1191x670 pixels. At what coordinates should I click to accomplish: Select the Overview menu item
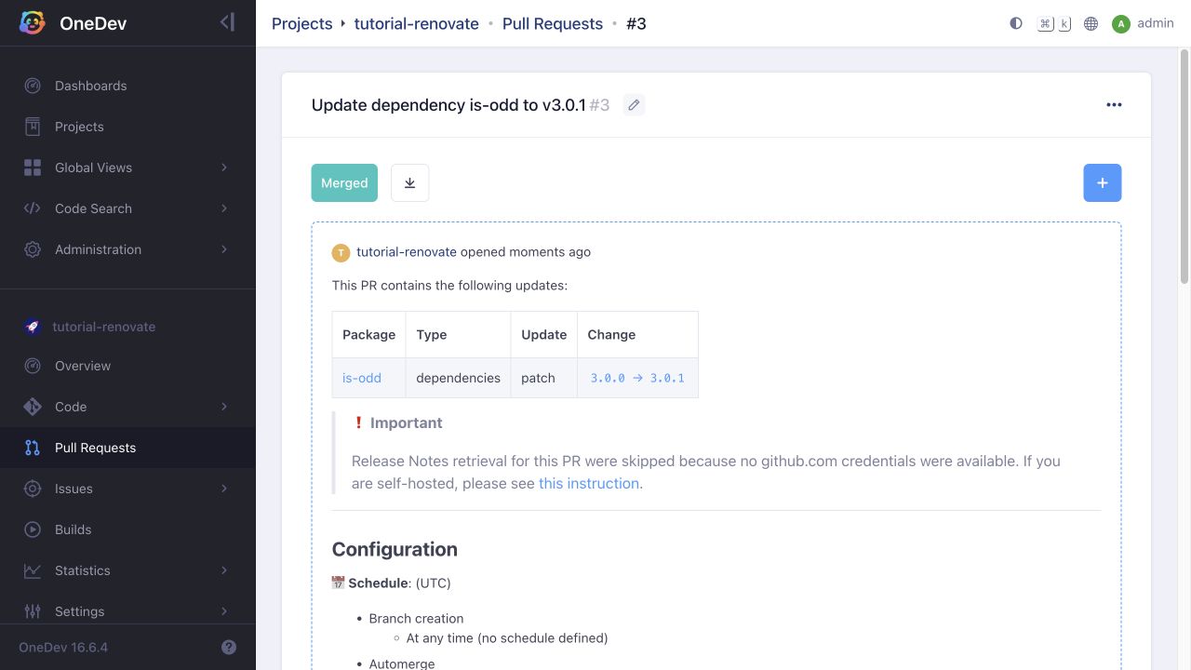[127, 366]
